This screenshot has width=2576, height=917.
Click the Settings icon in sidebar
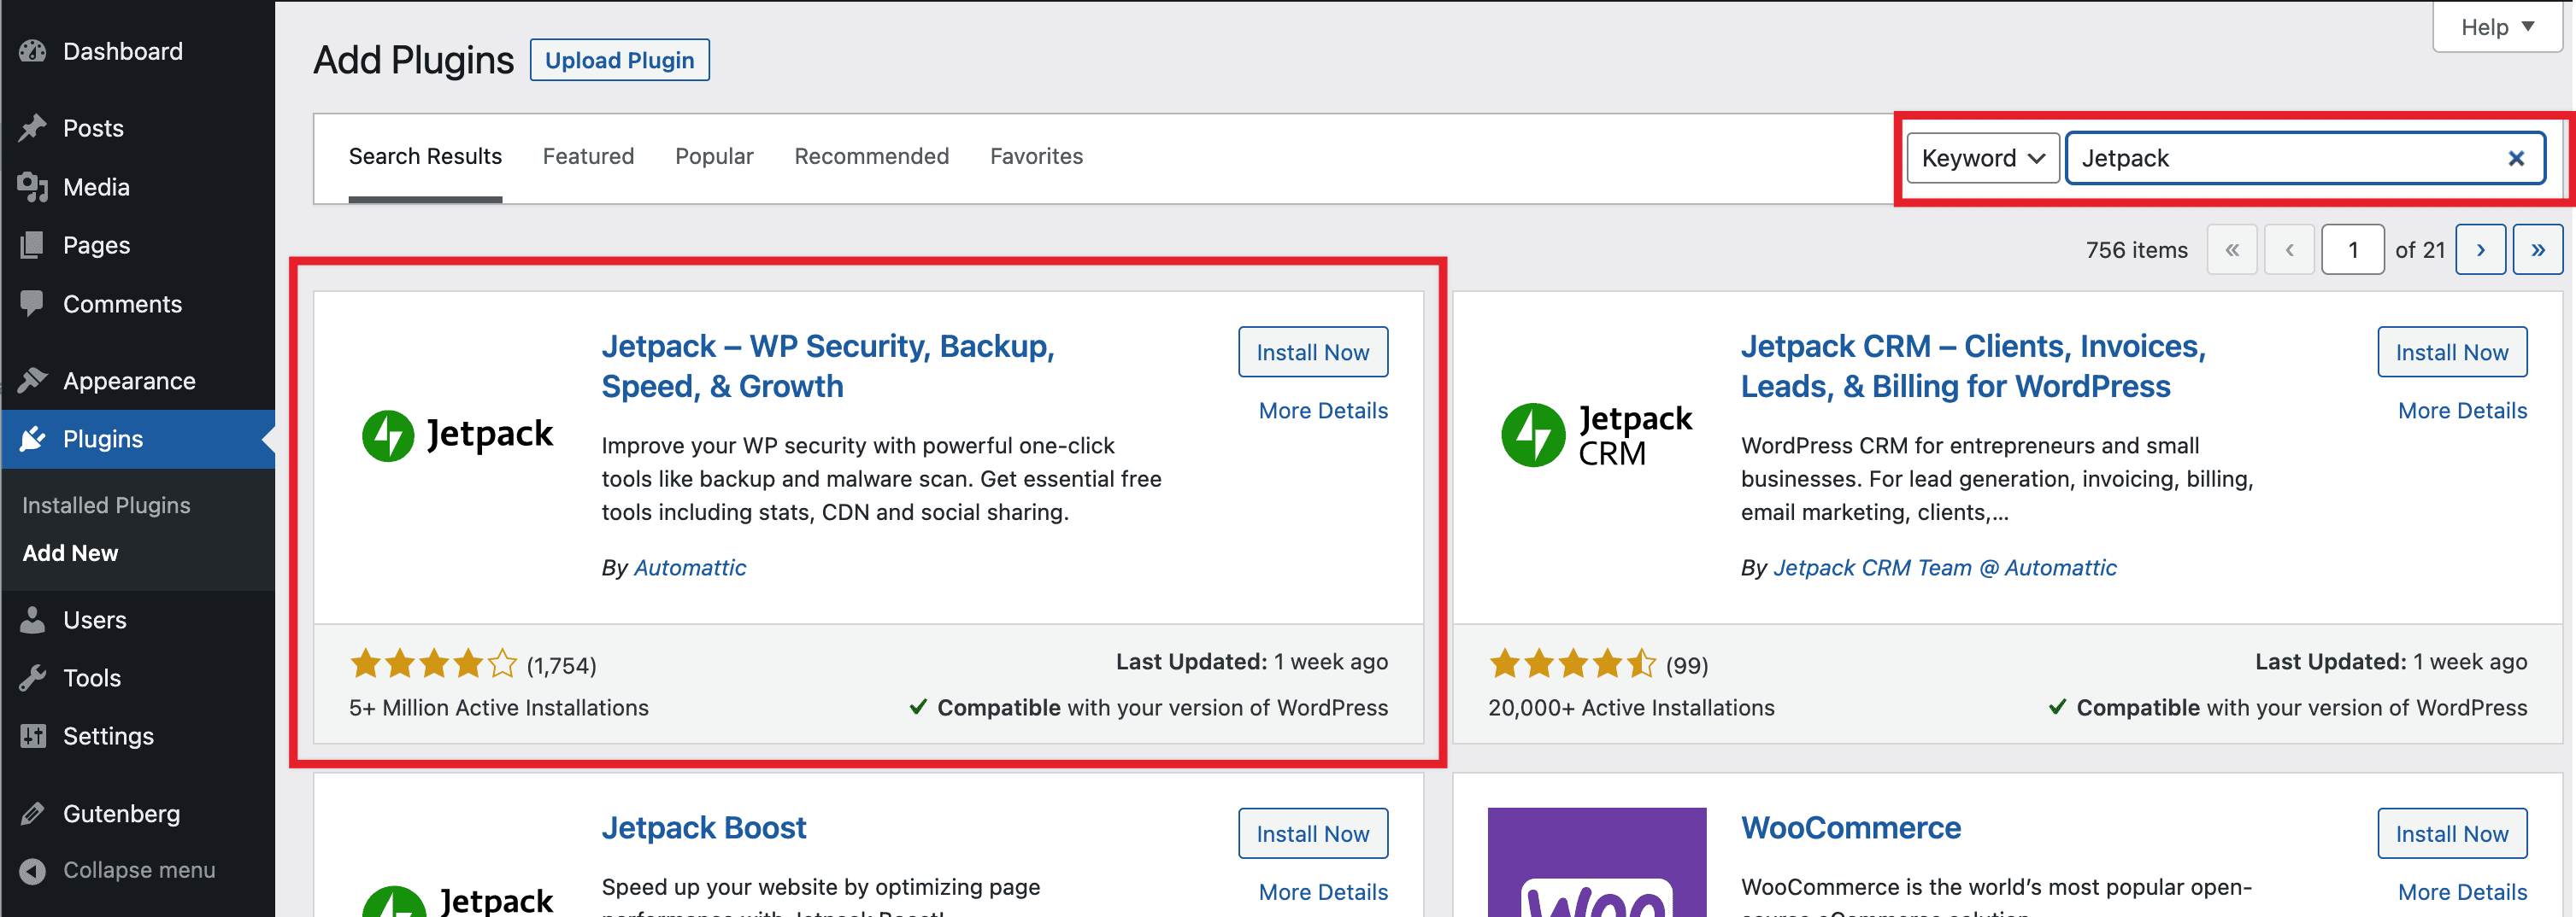click(x=33, y=736)
